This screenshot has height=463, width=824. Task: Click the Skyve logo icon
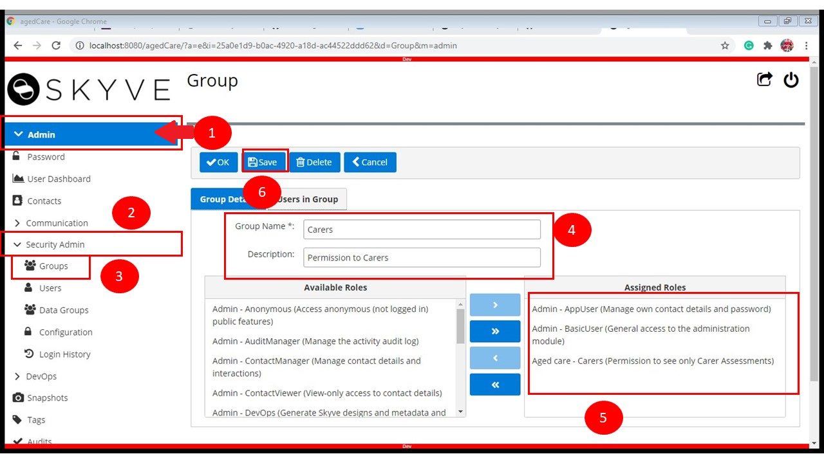click(x=24, y=89)
